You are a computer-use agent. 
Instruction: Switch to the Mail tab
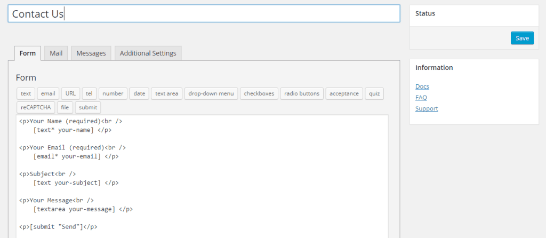(56, 53)
